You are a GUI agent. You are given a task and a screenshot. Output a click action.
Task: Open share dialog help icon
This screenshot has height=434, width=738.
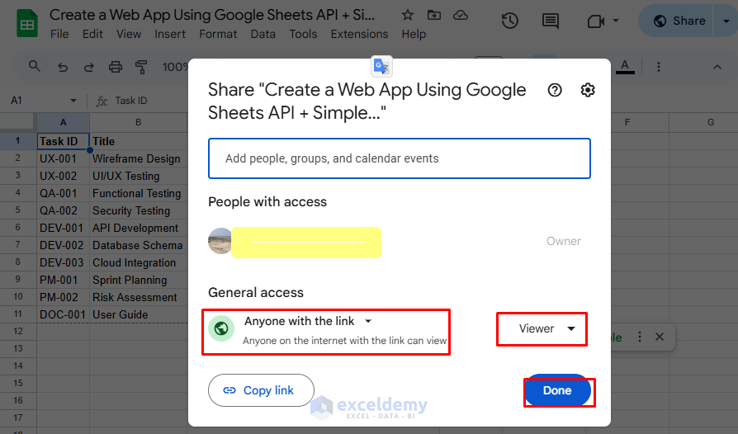[555, 90]
